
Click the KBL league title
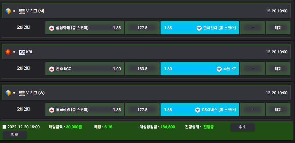[x=30, y=52]
